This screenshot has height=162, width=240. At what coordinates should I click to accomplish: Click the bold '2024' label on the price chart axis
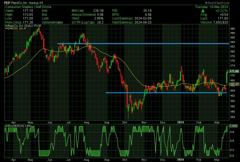click(180, 122)
